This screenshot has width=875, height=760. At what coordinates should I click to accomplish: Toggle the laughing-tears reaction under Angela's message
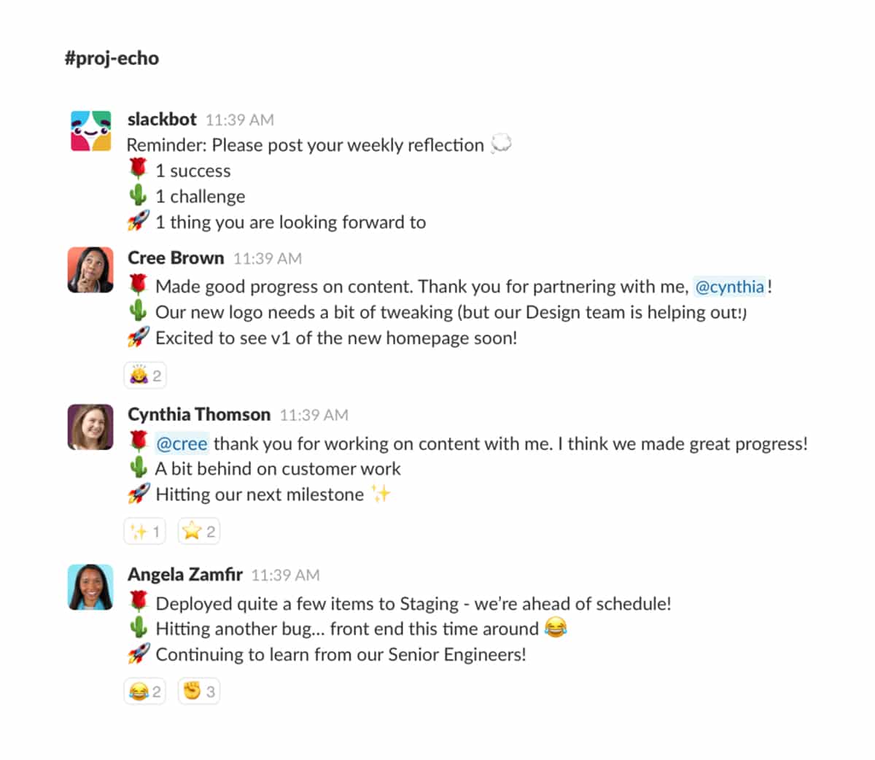pos(144,691)
